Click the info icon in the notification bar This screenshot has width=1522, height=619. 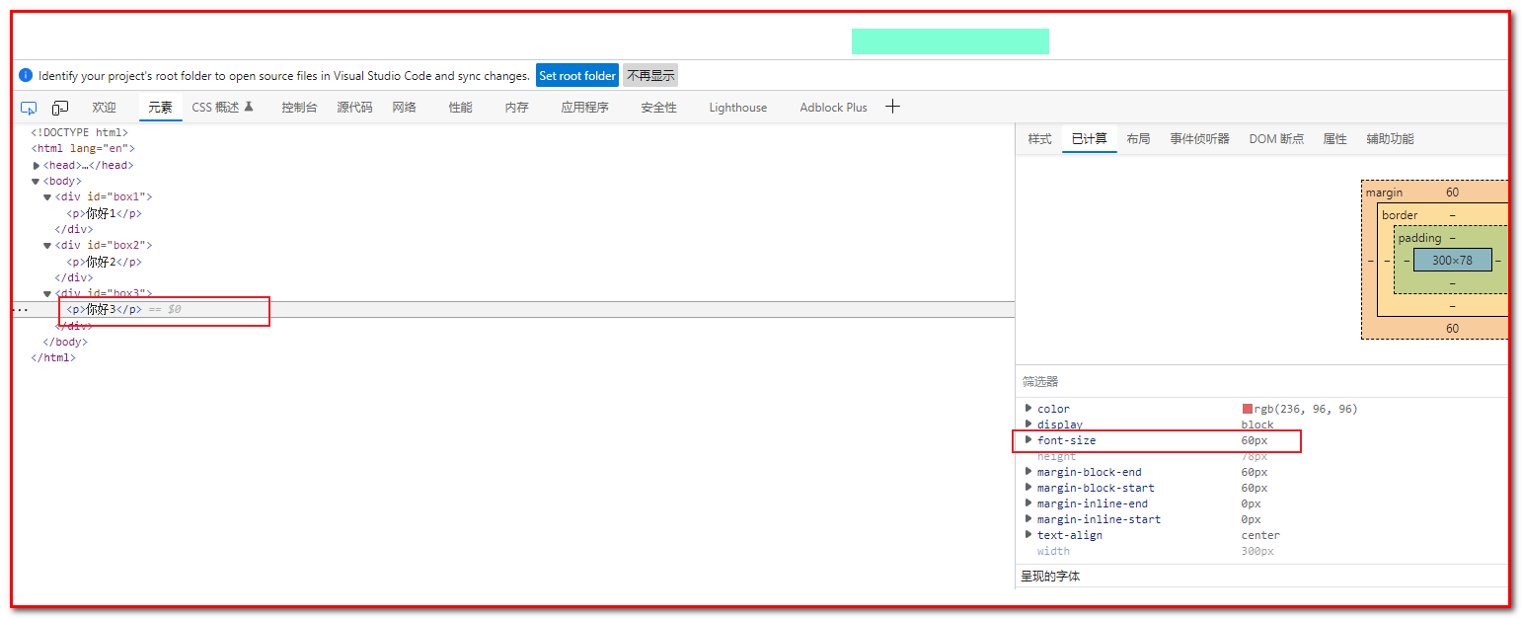coord(26,75)
